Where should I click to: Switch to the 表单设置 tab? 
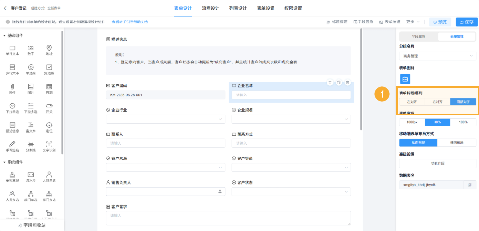point(265,8)
